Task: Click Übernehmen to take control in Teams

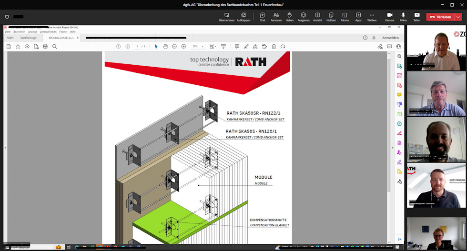Action: pos(227,17)
